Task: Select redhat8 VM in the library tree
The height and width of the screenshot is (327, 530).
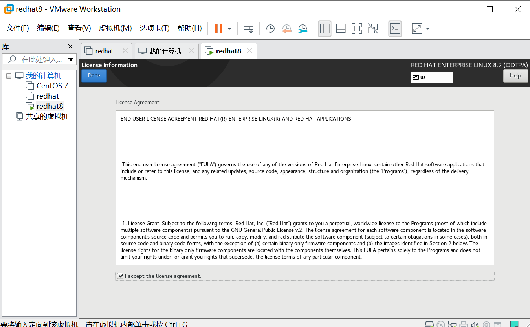Action: [50, 106]
